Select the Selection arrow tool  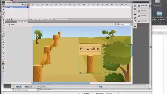(3, 6)
